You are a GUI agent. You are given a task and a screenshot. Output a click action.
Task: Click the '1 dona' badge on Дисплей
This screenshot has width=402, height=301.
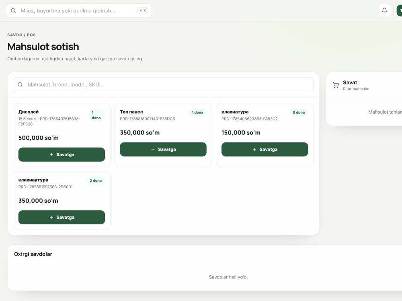click(96, 115)
